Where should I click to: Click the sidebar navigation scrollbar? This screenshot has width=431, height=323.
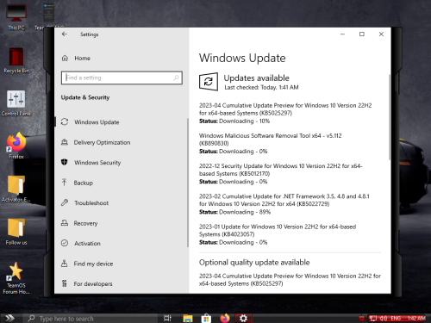click(188, 183)
